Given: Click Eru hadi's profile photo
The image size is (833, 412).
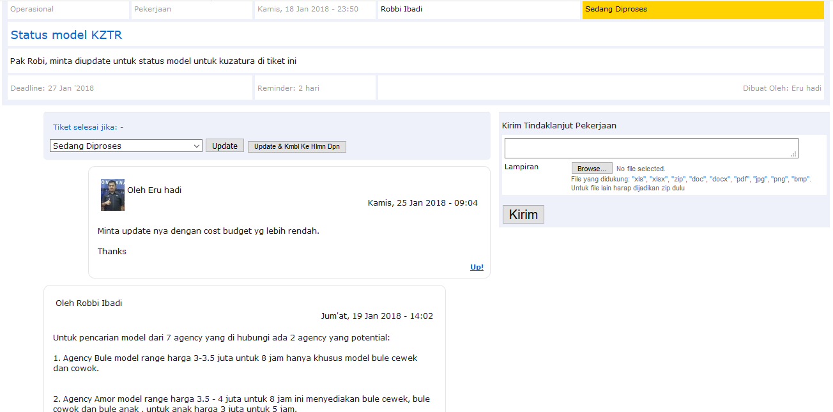Looking at the screenshot, I should coord(112,195).
